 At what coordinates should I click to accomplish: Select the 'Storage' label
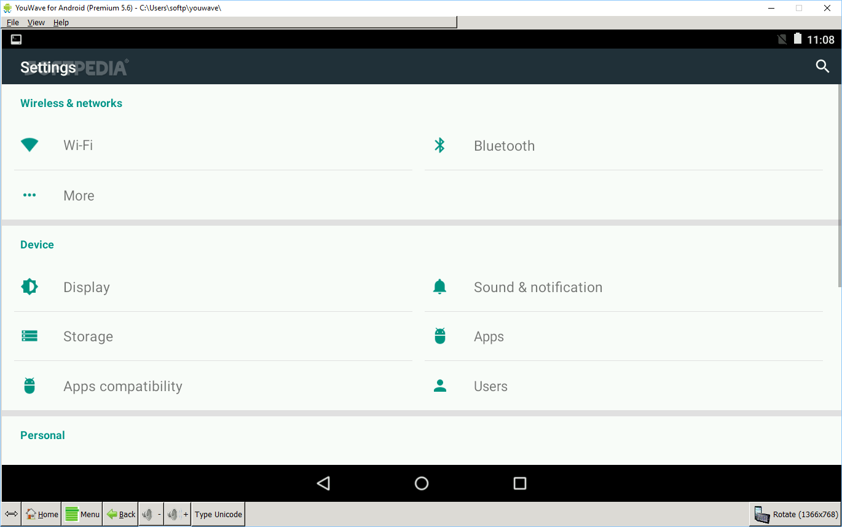tap(88, 336)
